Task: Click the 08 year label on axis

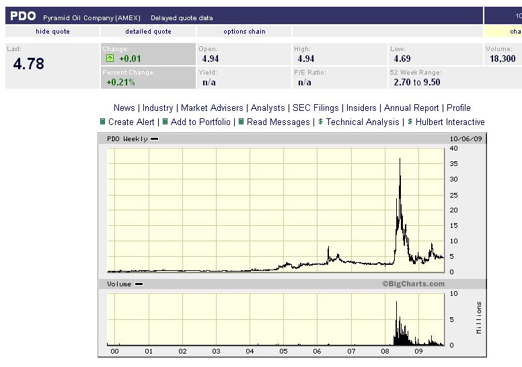Action: click(x=385, y=351)
